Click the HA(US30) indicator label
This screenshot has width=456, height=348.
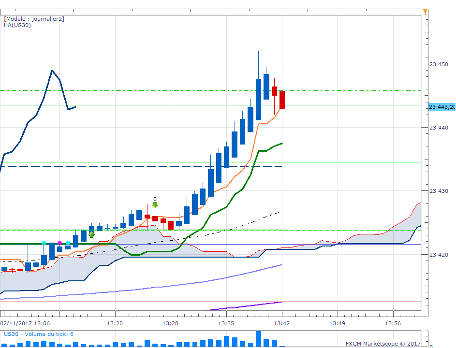point(17,25)
